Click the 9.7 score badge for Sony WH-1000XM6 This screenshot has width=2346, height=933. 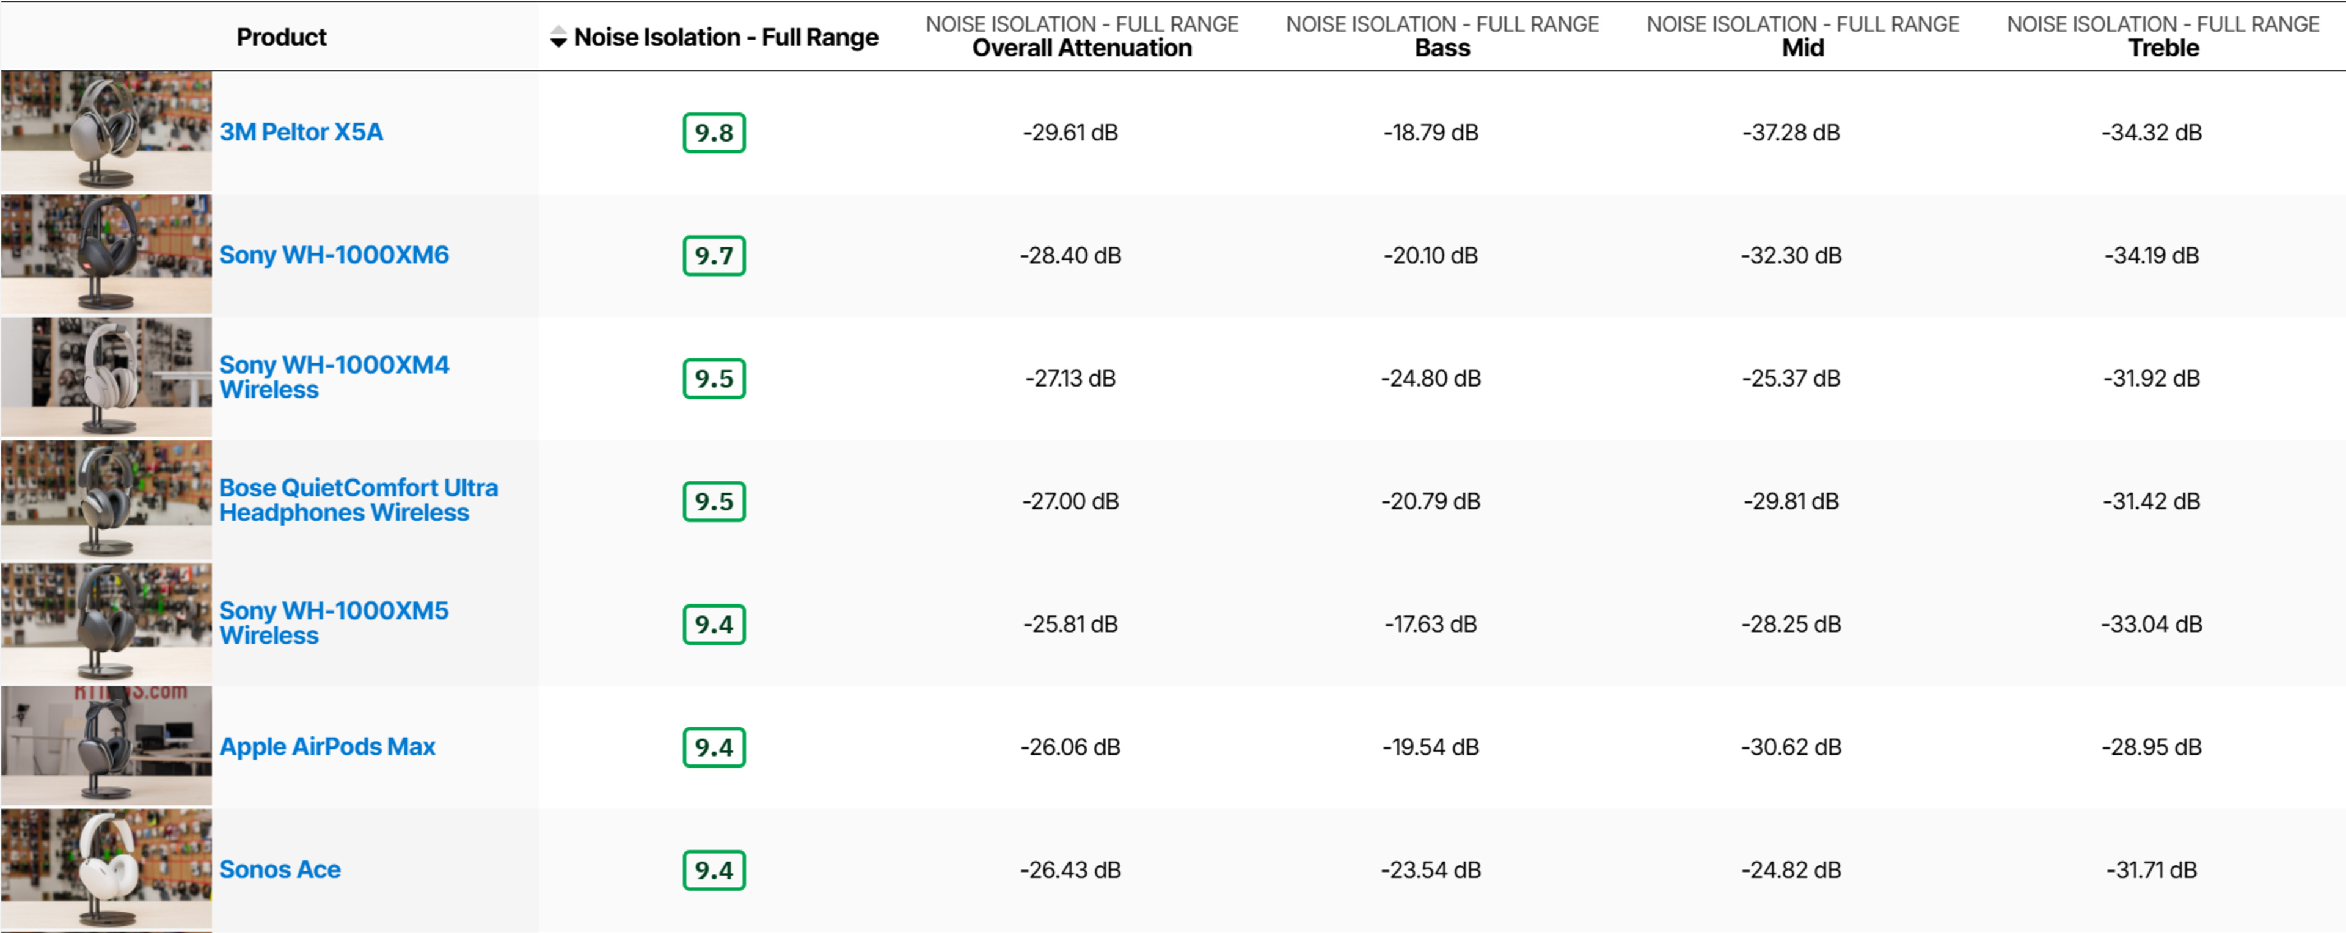(714, 256)
